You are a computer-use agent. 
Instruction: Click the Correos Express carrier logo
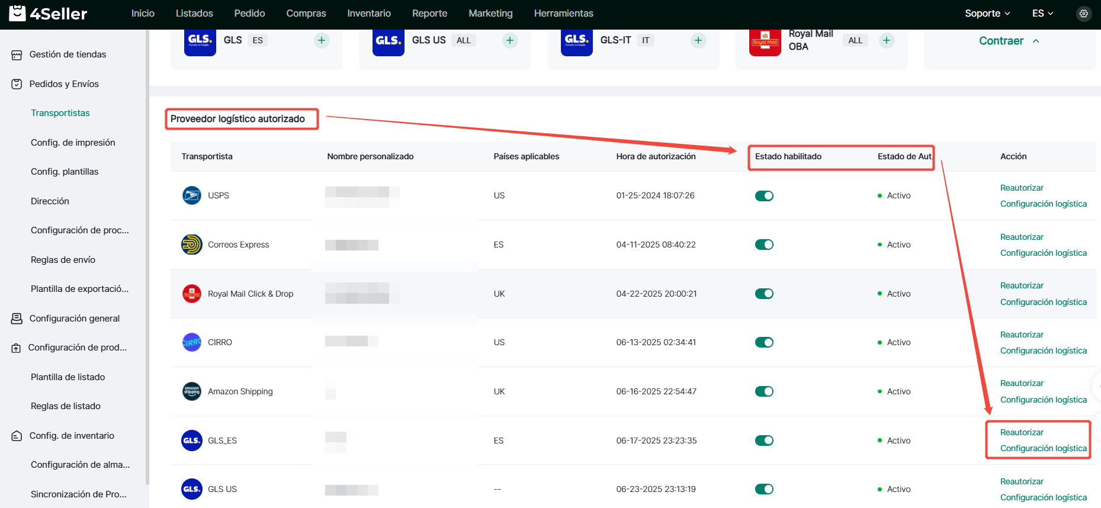click(192, 245)
